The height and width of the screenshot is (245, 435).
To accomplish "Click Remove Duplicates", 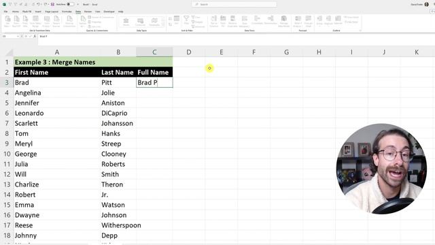I will [232, 21].
